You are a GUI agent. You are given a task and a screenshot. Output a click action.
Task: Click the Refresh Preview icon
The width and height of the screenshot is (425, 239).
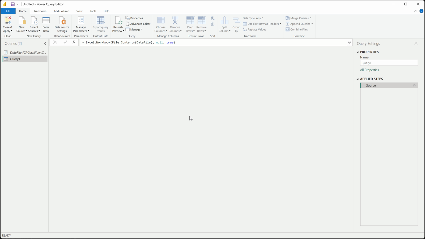[x=118, y=21]
